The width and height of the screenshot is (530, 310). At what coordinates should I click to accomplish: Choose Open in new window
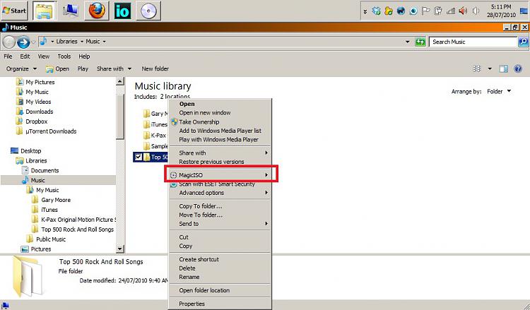(205, 113)
